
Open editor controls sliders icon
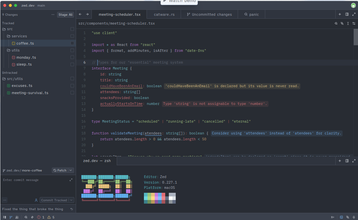pyautogui.click(x=354, y=24)
